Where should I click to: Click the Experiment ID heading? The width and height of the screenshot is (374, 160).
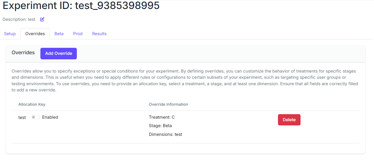tap(81, 6)
